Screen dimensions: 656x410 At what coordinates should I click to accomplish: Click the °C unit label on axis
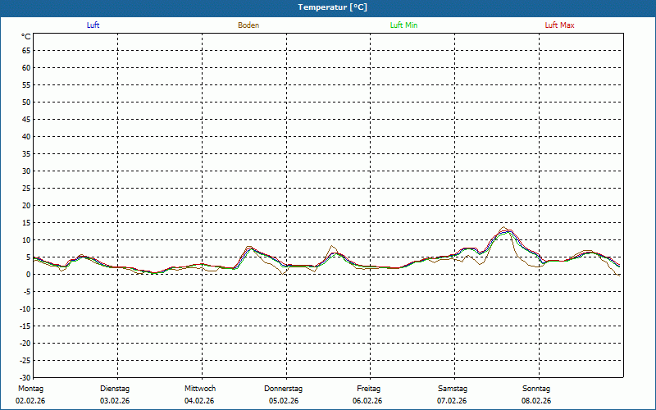tap(26, 37)
